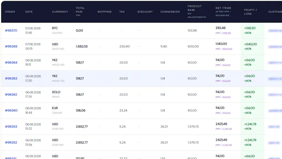Open order #96362
The image size is (282, 159).
11,94
